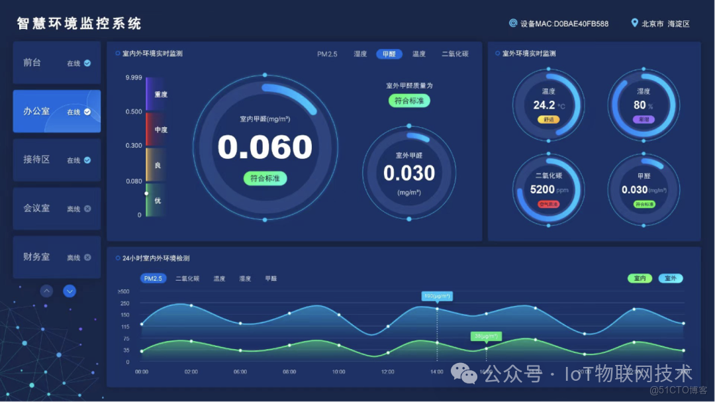
Task: Switch to the 湿度 tab in realtime monitoring
Action: tap(359, 54)
